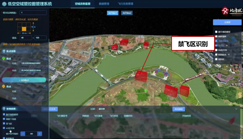Toggle 航路航线 checkbox in right layer panel
The width and height of the screenshot is (243, 139).
[216, 55]
